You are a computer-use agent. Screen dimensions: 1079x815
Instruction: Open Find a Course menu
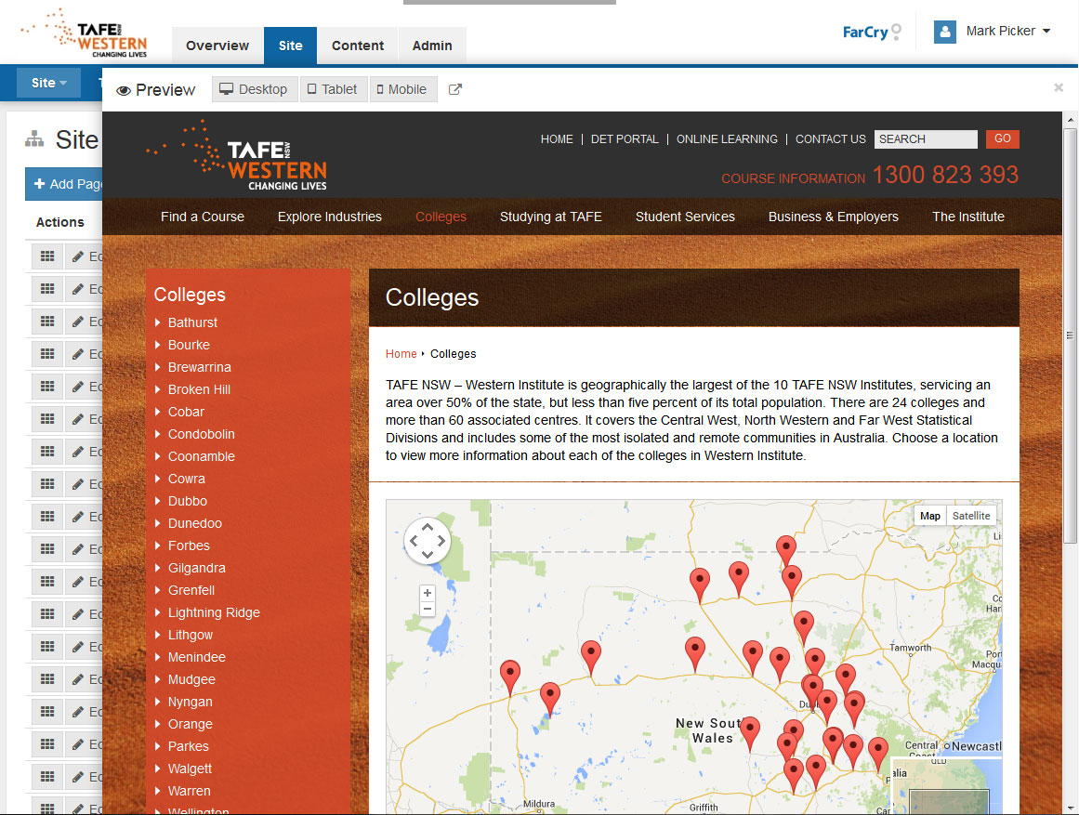(x=203, y=217)
